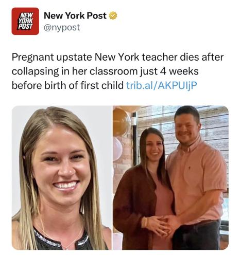The width and height of the screenshot is (240, 257).
Task: Visit the @nypost handle
Action: (62, 27)
